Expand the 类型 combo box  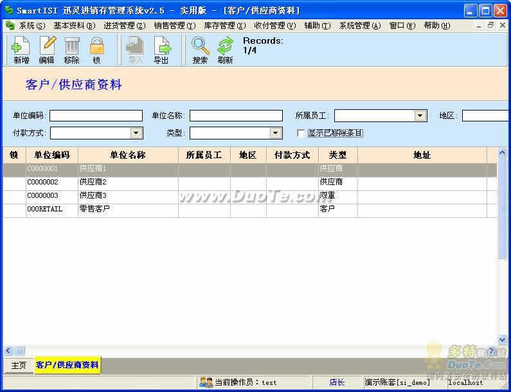pos(276,133)
